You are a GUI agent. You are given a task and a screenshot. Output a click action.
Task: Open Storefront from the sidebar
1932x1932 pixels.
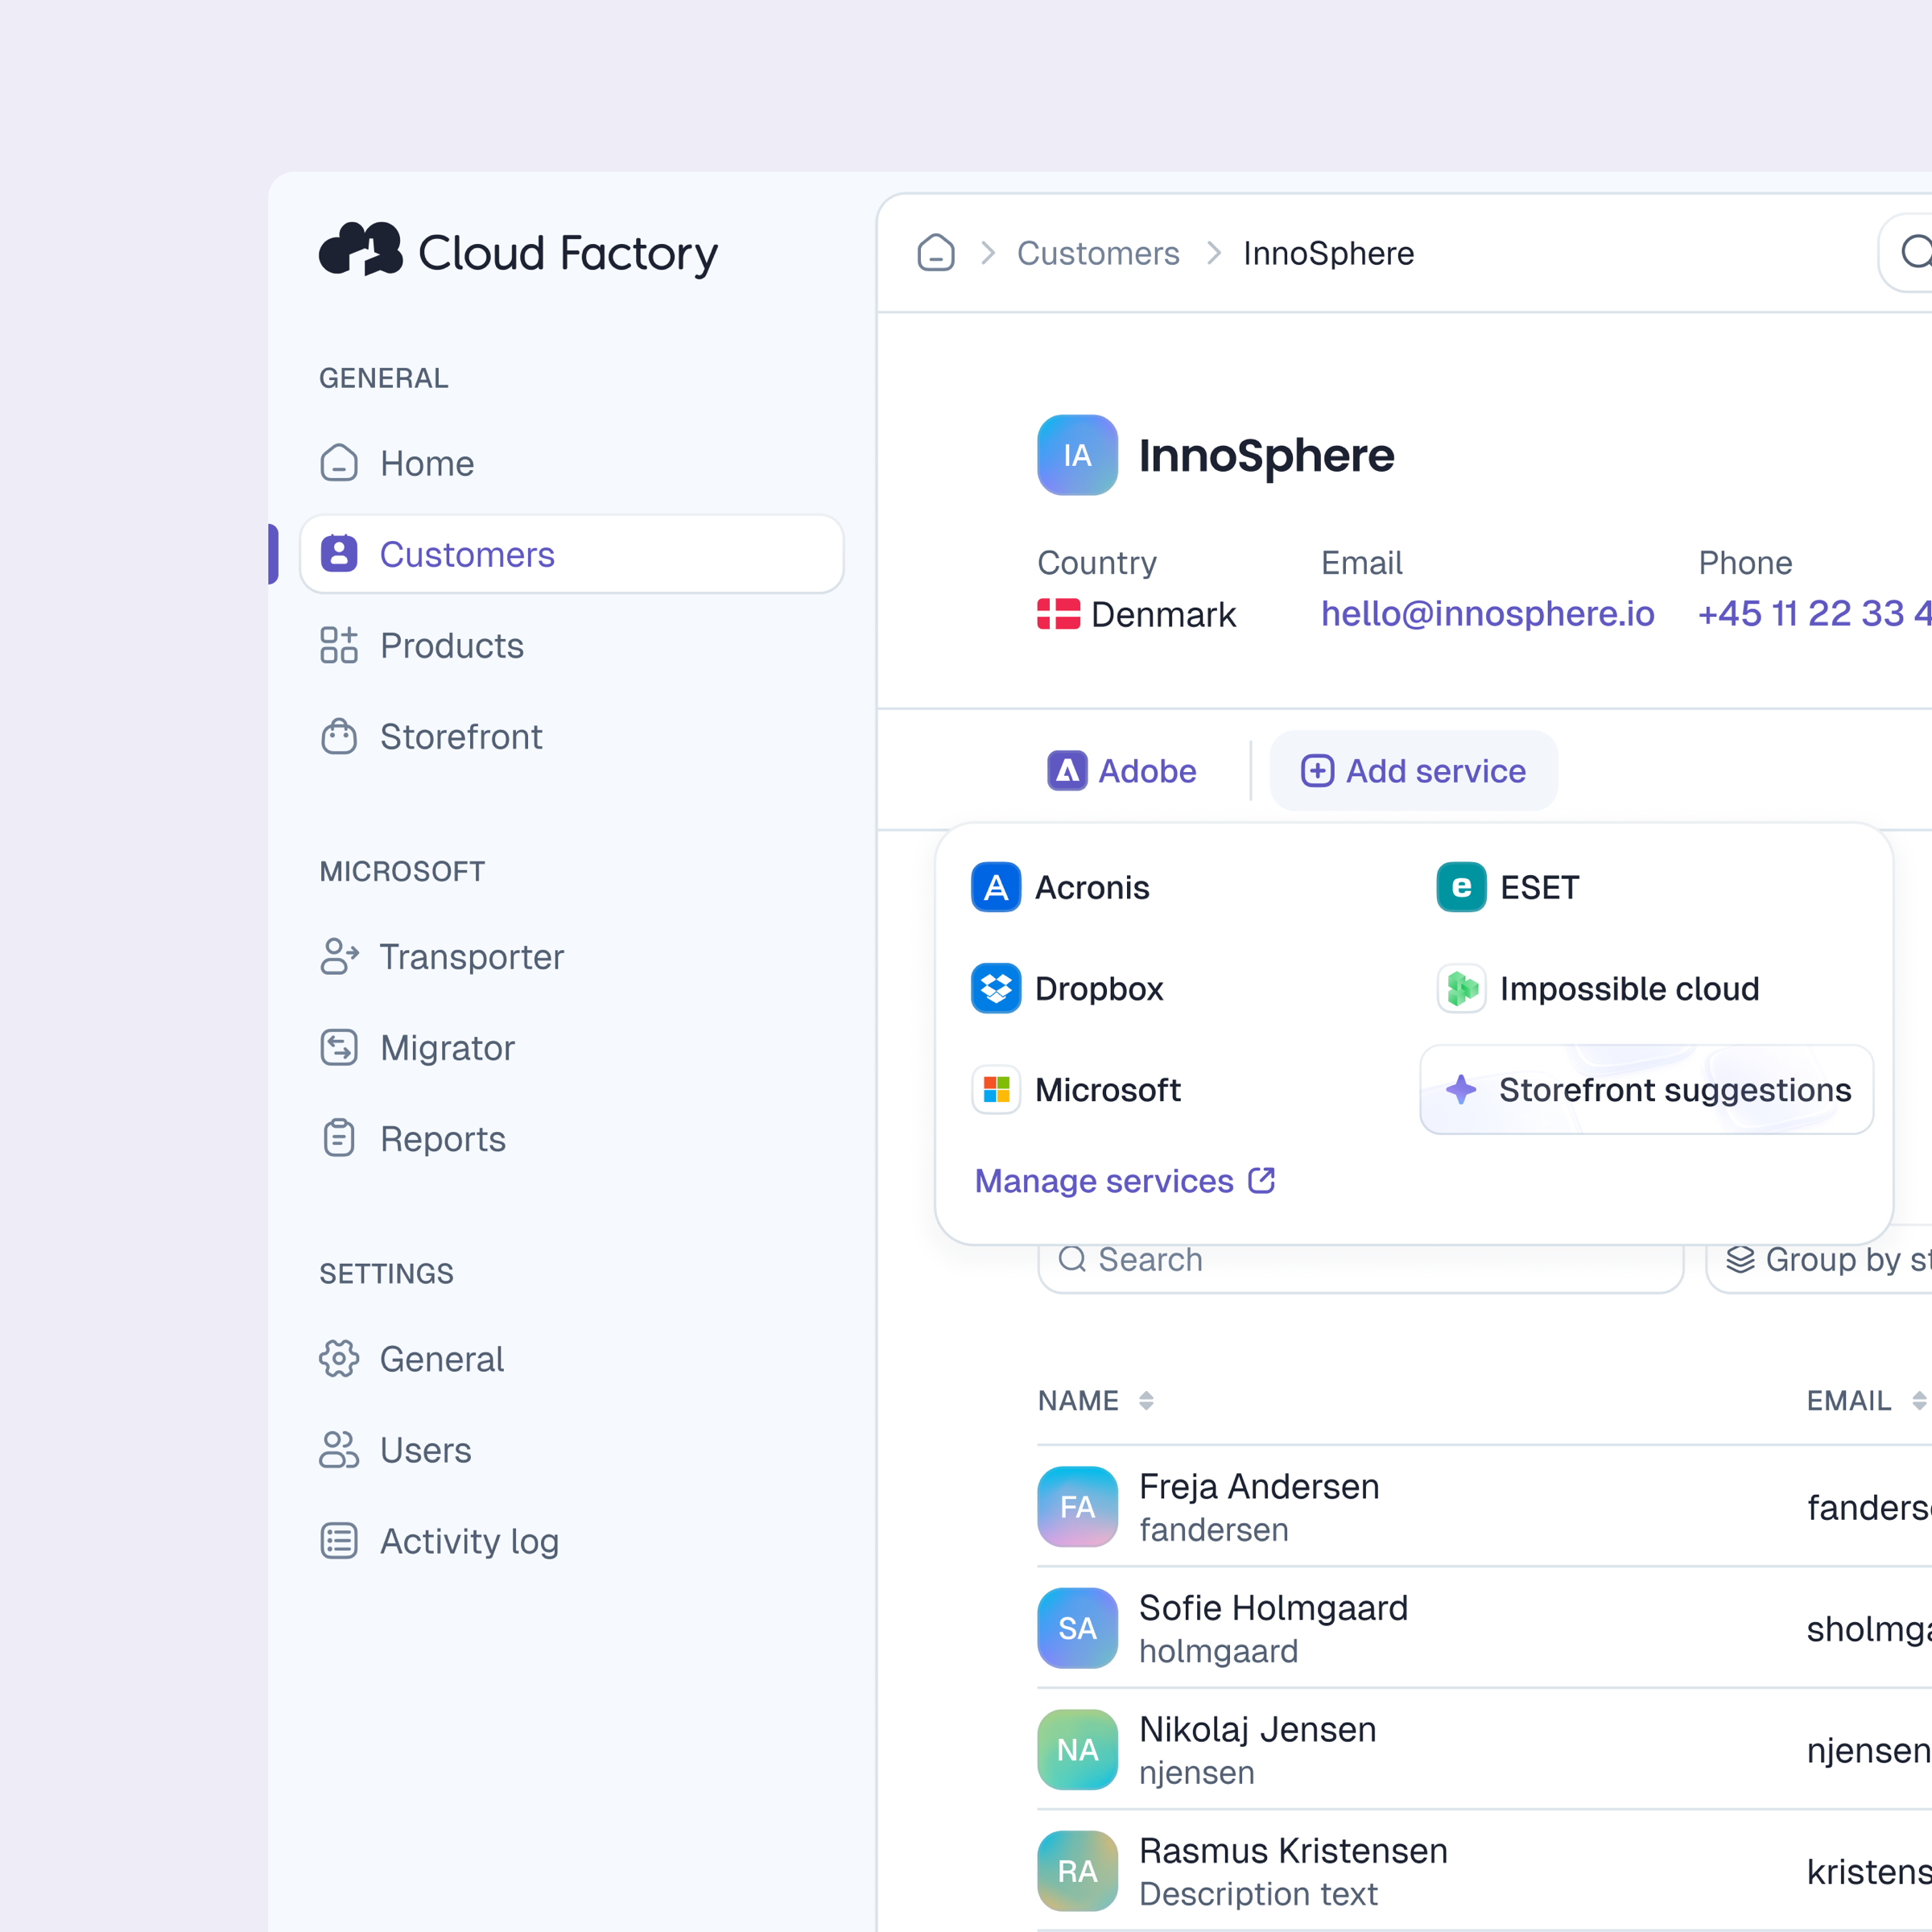pos(571,736)
